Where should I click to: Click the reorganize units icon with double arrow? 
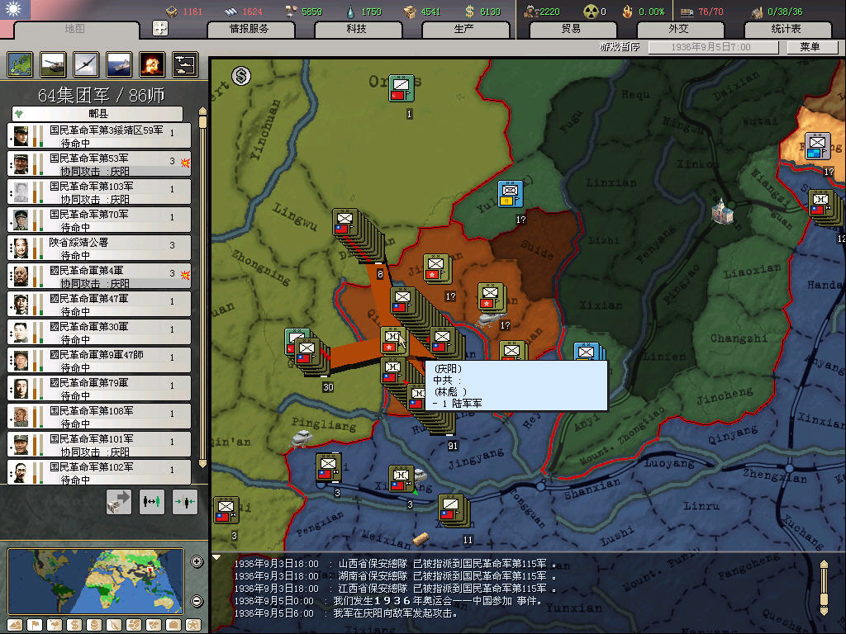click(x=152, y=501)
